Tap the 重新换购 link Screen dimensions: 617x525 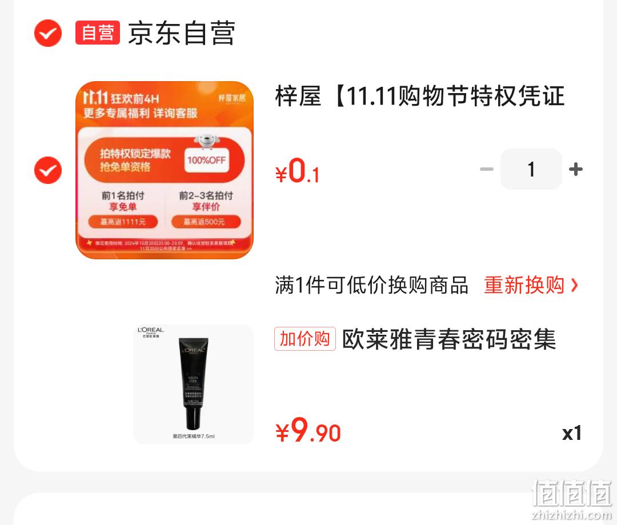[524, 285]
